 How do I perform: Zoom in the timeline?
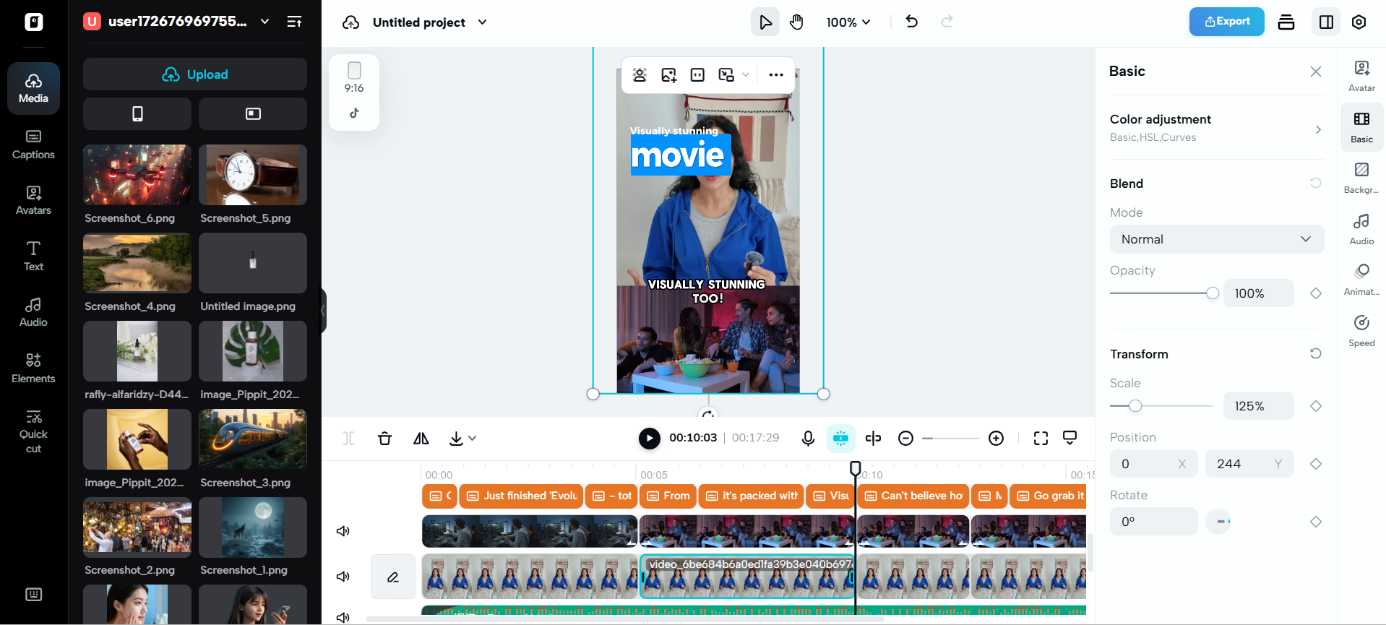coord(996,439)
